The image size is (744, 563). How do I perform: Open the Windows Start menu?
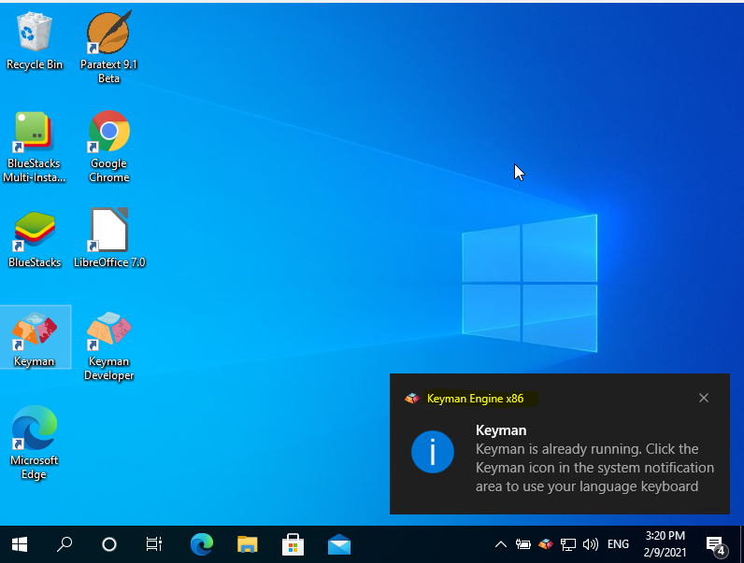coord(20,544)
